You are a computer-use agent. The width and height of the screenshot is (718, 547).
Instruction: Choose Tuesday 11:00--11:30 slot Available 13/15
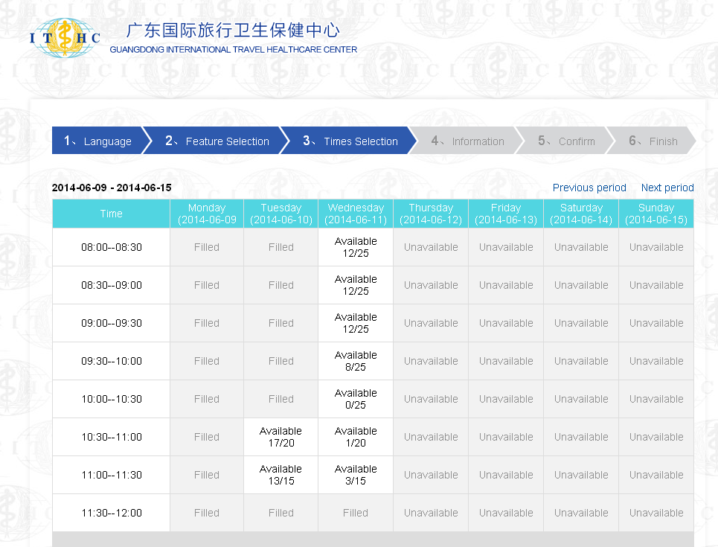[x=281, y=475]
